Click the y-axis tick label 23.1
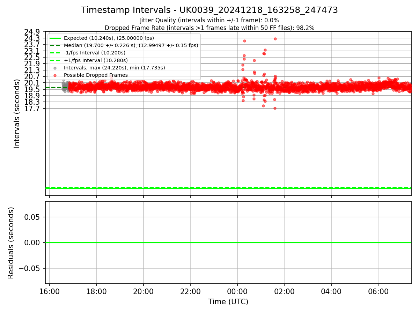419x314 pixels. tap(32, 51)
